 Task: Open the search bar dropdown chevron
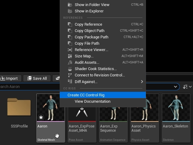(x=176, y=87)
